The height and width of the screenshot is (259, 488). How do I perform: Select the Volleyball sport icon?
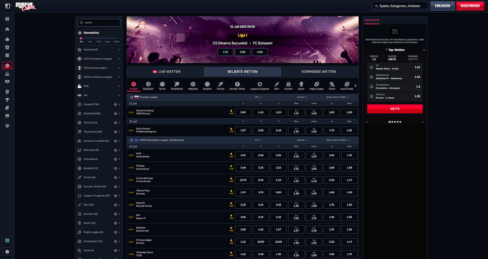[193, 86]
